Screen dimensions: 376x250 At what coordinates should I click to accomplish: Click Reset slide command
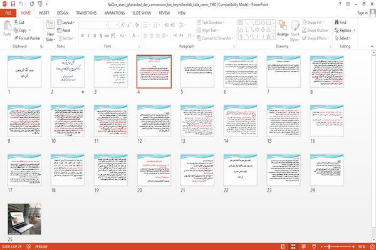[x=64, y=30]
